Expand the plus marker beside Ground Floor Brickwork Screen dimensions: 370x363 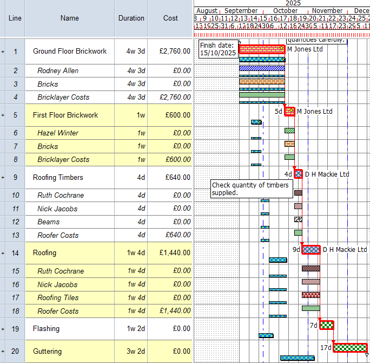[3, 51]
